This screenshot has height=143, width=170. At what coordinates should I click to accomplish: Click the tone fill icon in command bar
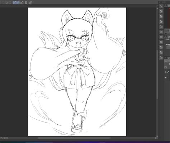tap(6, 3)
